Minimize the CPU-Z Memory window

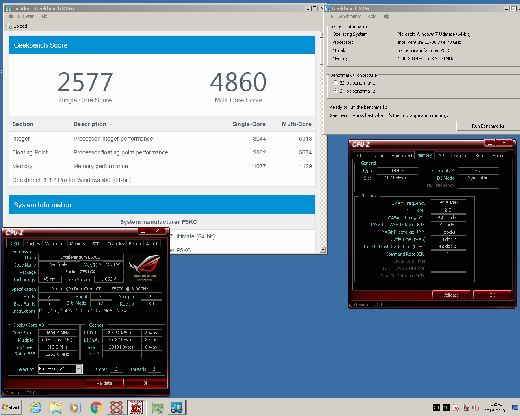pos(490,143)
